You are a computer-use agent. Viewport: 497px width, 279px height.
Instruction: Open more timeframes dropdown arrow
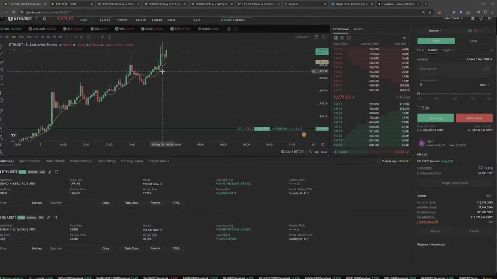click(x=66, y=37)
